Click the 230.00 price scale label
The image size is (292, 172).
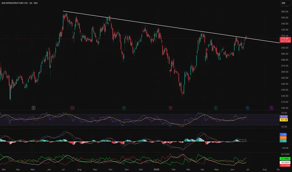(x=284, y=90)
